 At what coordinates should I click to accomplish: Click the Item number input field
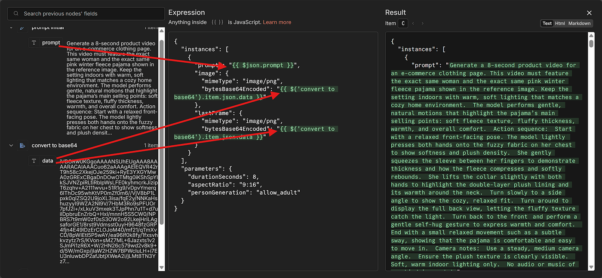402,24
